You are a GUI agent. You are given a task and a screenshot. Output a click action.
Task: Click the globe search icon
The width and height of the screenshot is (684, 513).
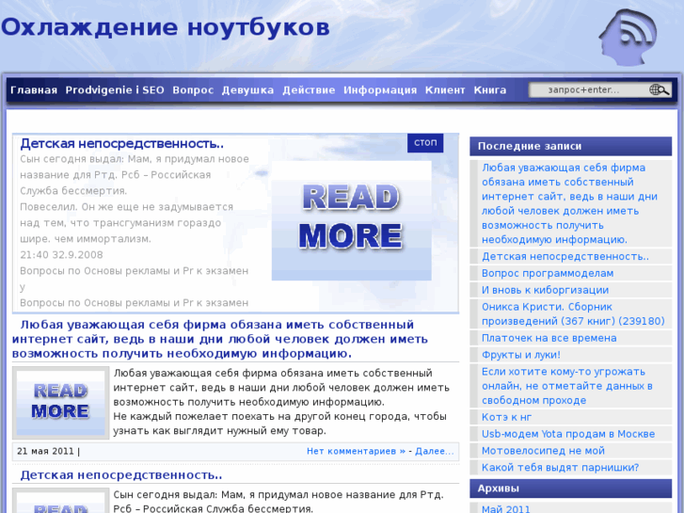click(660, 90)
